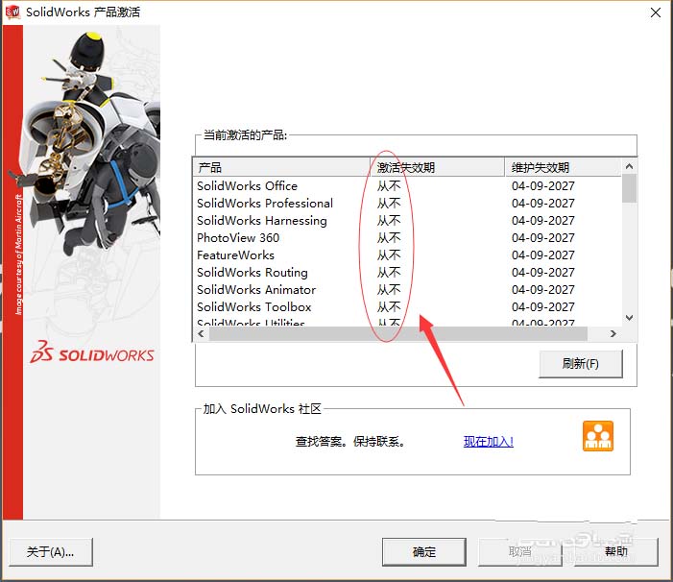Select the SolidWorks Routing row
Screen dimensions: 673x582
407,273
